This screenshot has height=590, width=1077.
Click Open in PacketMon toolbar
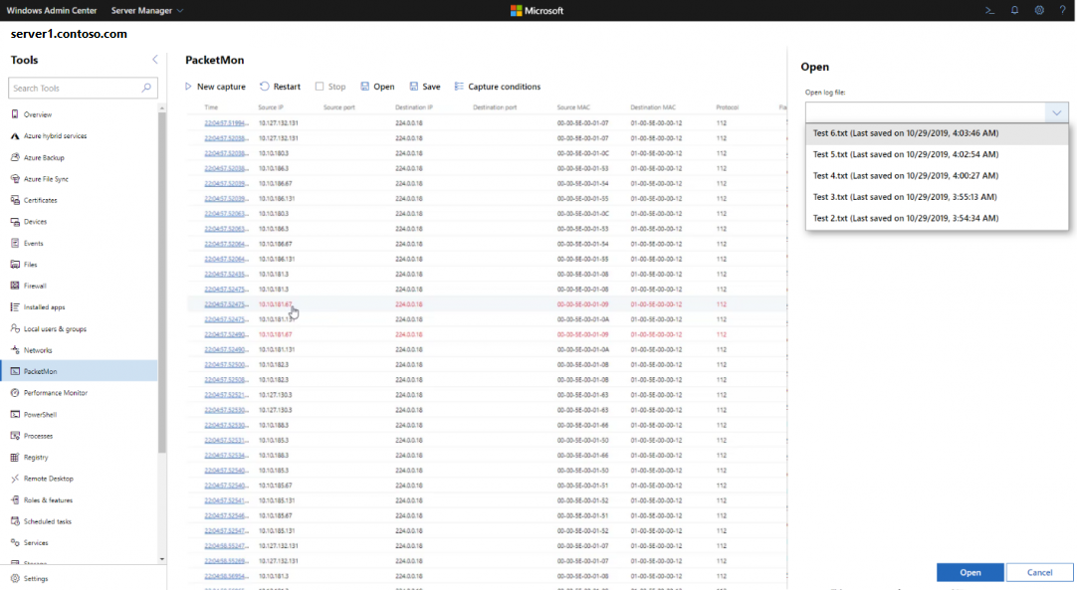click(x=378, y=87)
